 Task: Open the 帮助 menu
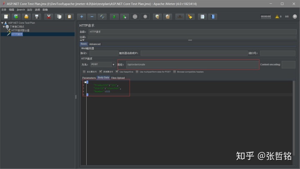(x=45, y=10)
